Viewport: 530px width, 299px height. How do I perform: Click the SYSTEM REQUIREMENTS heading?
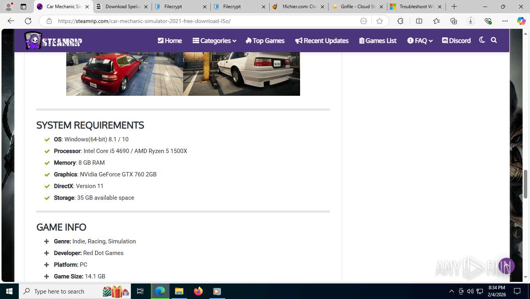(90, 125)
